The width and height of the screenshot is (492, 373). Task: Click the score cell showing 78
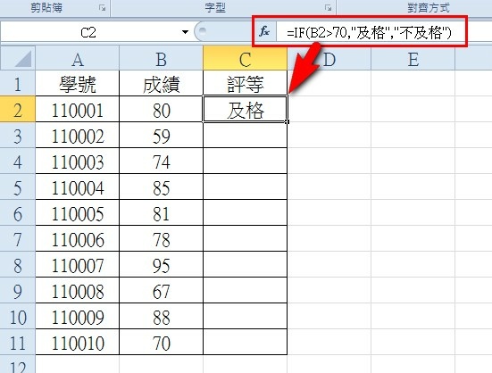[161, 238]
